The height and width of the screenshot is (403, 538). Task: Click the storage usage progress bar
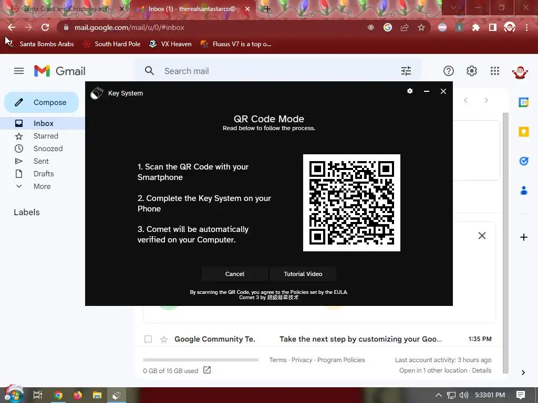201,360
